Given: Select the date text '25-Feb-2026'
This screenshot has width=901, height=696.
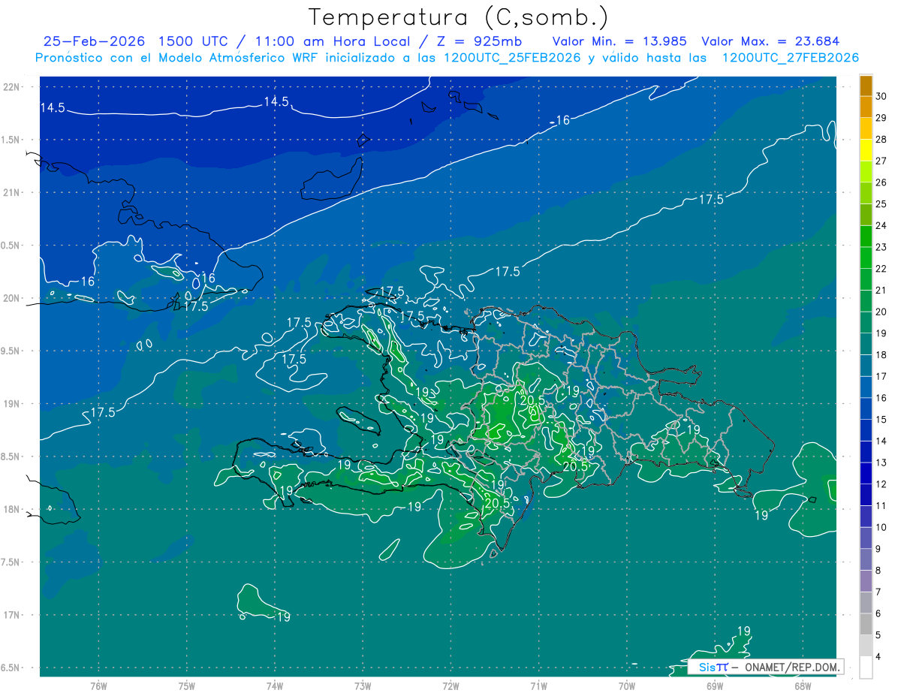Looking at the screenshot, I should [94, 41].
